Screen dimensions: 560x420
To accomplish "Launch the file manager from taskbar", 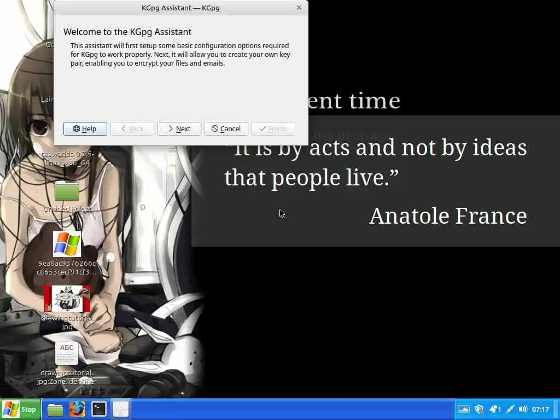I will (x=55, y=409).
